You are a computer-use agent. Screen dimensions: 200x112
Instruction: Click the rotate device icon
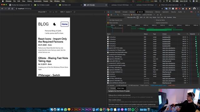[x=74, y=12]
